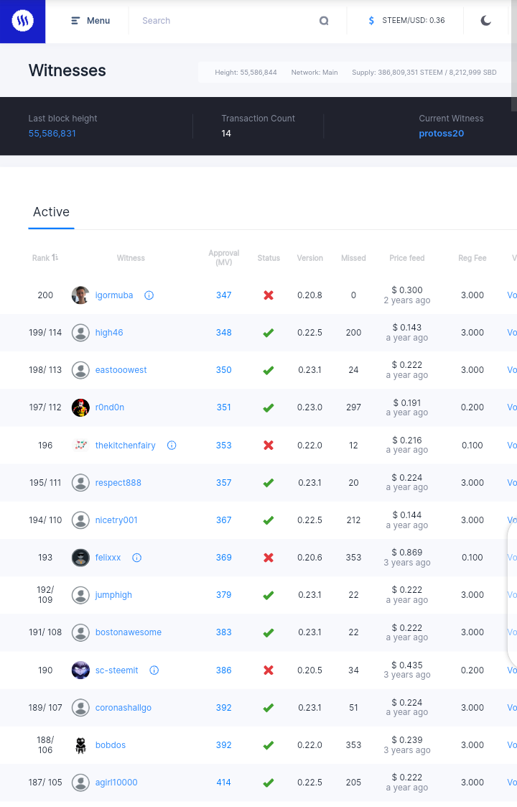517x807 pixels.
Task: Click the page vertical scrollbar
Action: tap(514, 55)
